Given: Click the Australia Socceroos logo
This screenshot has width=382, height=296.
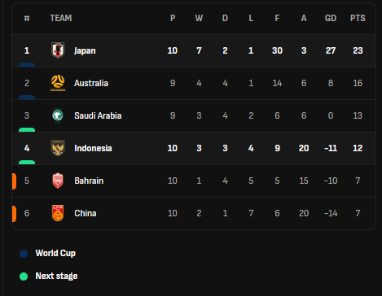Looking at the screenshot, I should [58, 83].
